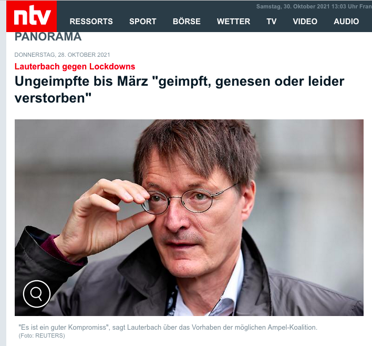
Task: Open the VIDEO section
Action: (305, 22)
